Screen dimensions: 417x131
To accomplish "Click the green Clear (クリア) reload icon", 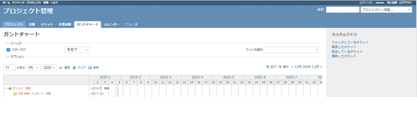I will click(74, 68).
